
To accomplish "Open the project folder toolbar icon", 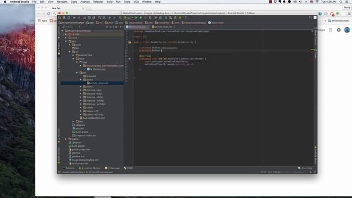I will [59, 18].
